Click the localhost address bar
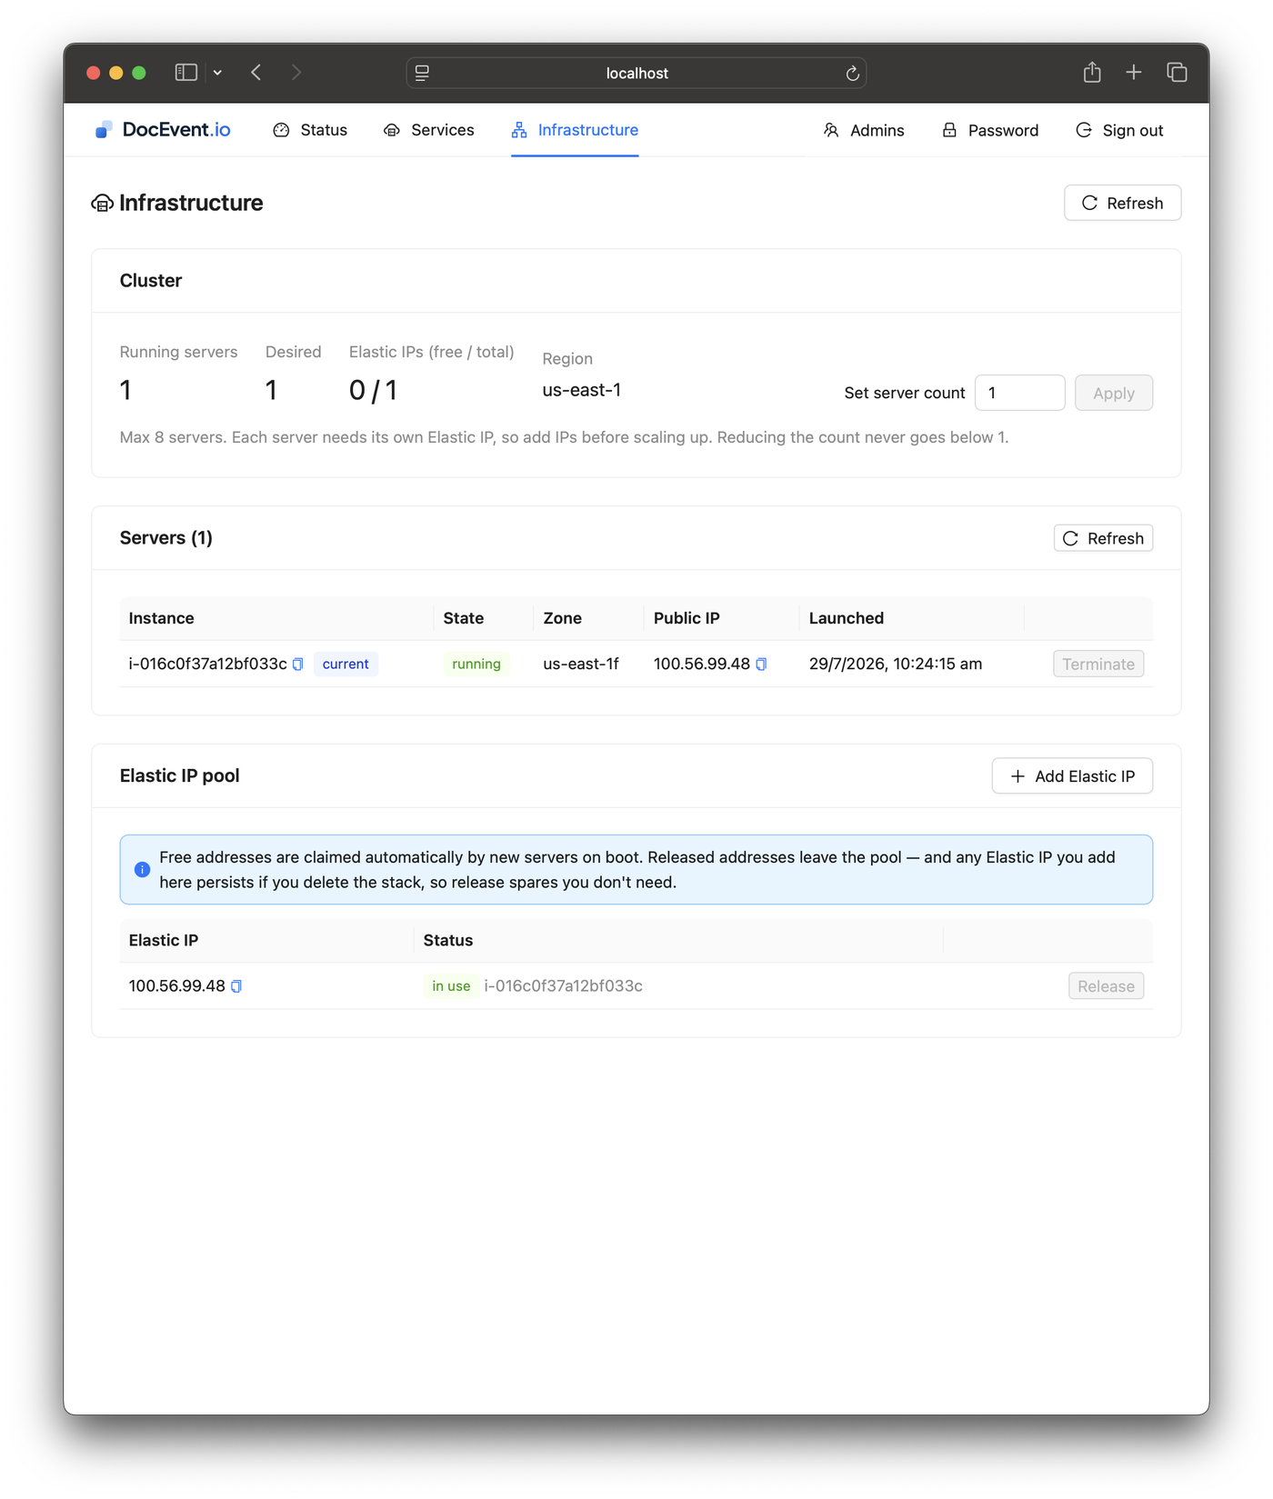 click(x=636, y=73)
